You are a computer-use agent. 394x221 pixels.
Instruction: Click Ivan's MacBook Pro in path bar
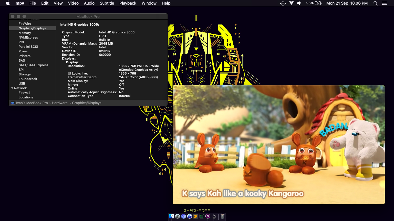[x=32, y=103]
